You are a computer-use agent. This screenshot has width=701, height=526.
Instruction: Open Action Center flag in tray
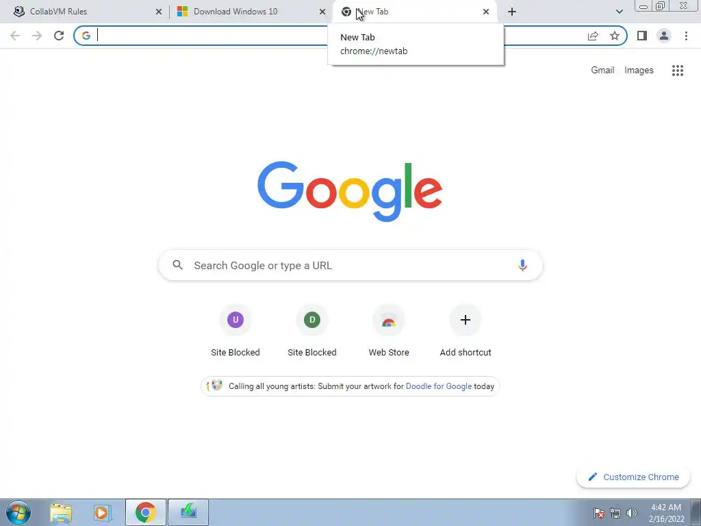[599, 513]
